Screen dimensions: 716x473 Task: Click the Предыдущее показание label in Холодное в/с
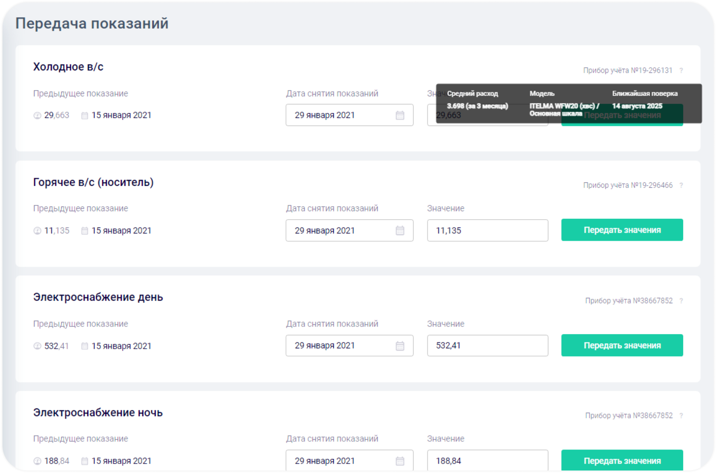tap(81, 94)
